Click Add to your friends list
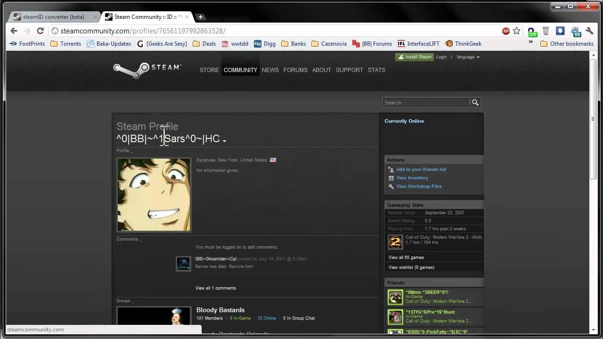The height and width of the screenshot is (339, 603). point(421,169)
